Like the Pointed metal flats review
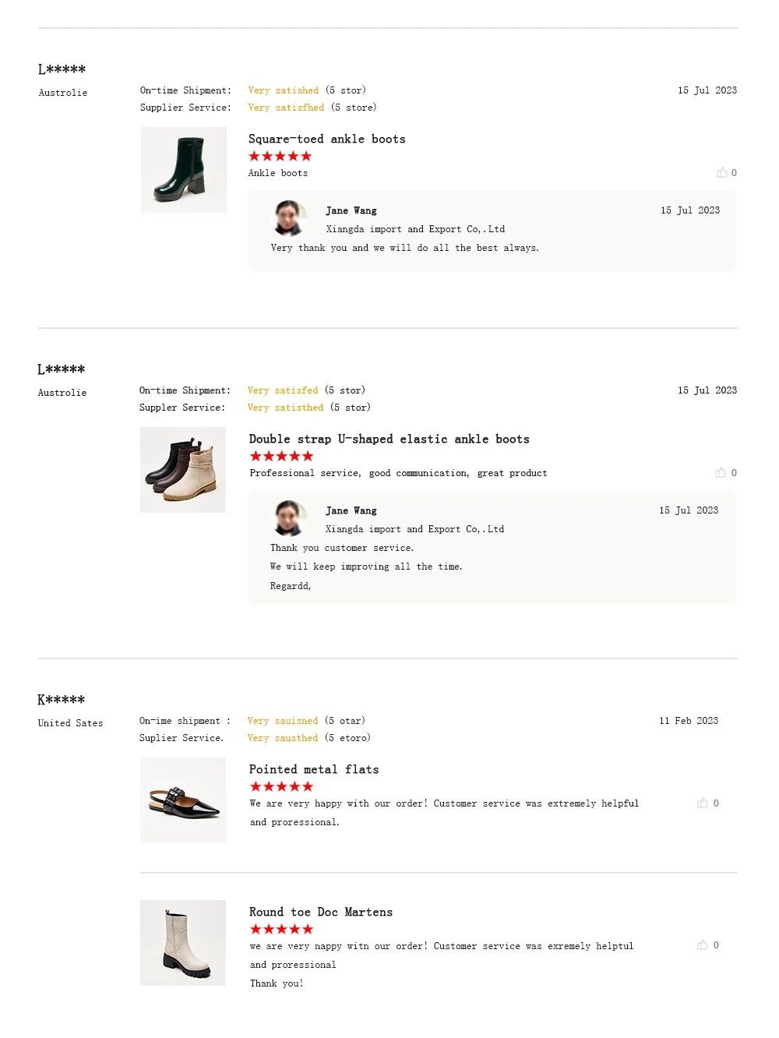This screenshot has width=779, height=1038. 703,803
